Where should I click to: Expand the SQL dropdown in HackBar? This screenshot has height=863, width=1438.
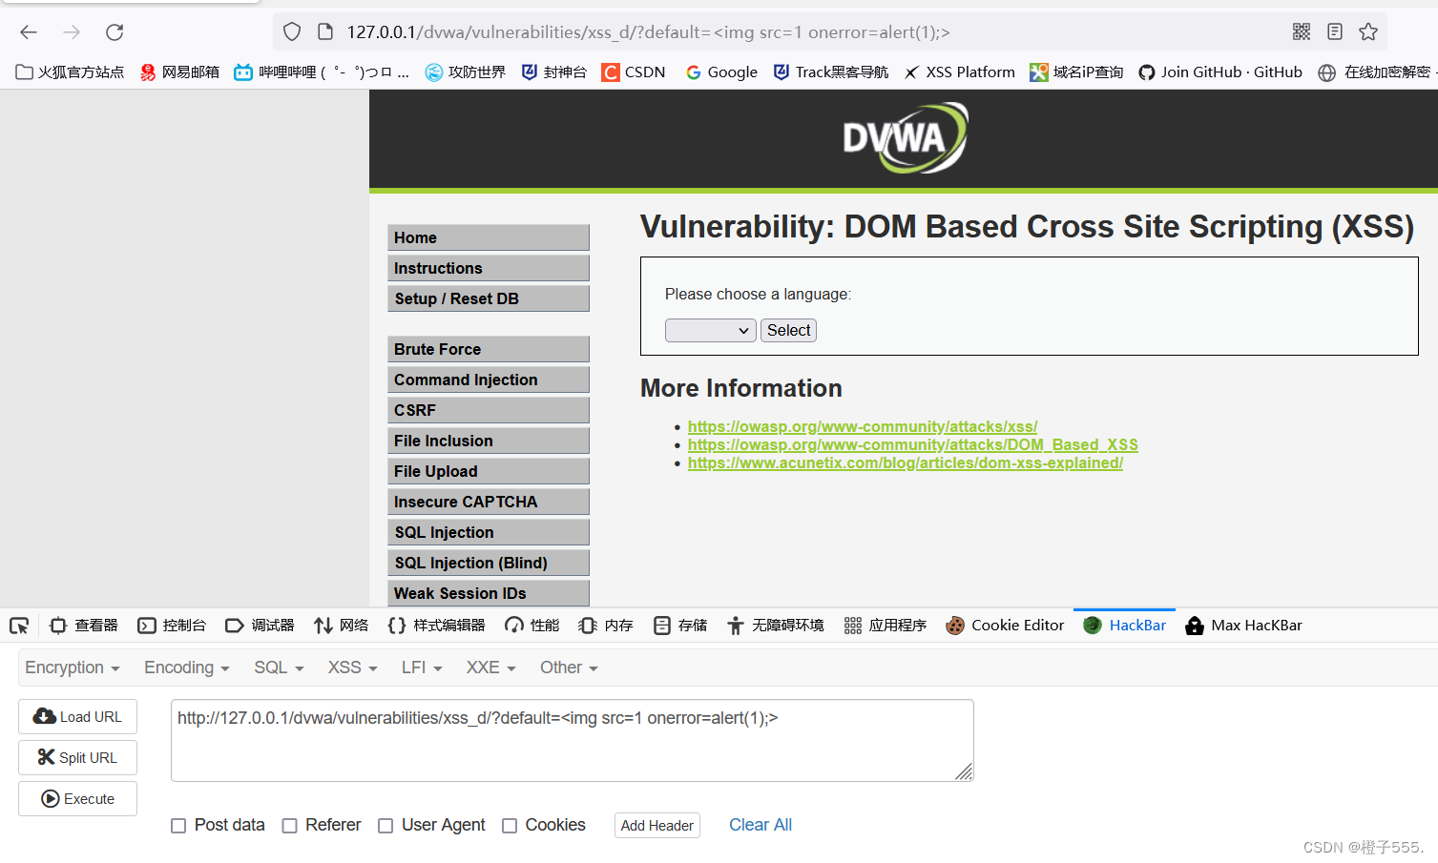279,668
